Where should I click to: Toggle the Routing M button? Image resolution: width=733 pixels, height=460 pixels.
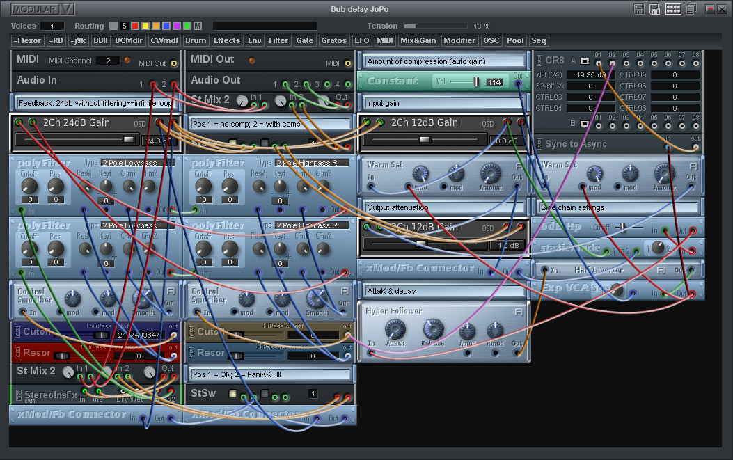pos(198,26)
